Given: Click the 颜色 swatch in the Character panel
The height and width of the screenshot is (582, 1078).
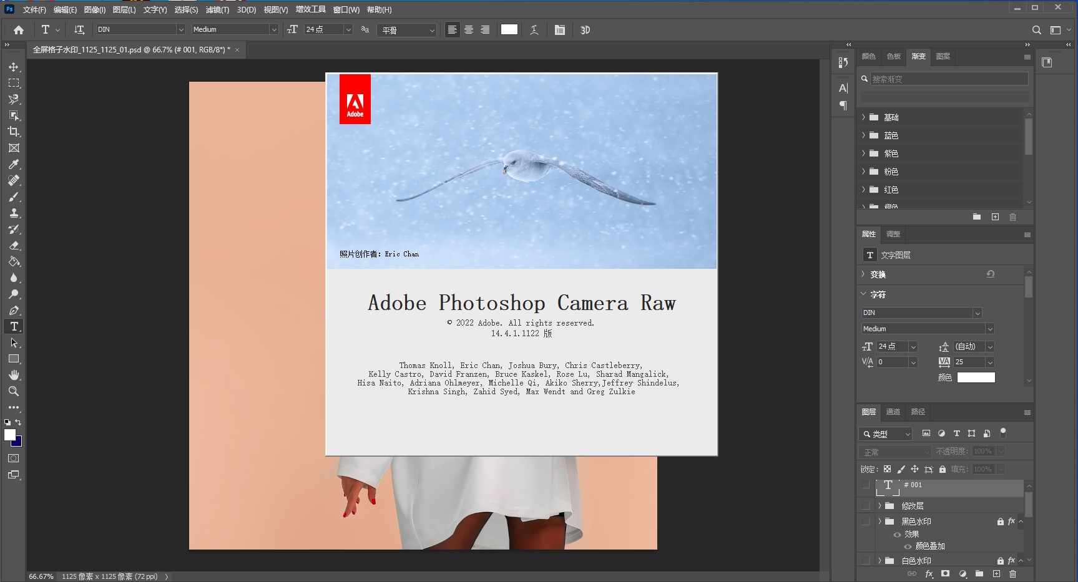Looking at the screenshot, I should pos(976,377).
